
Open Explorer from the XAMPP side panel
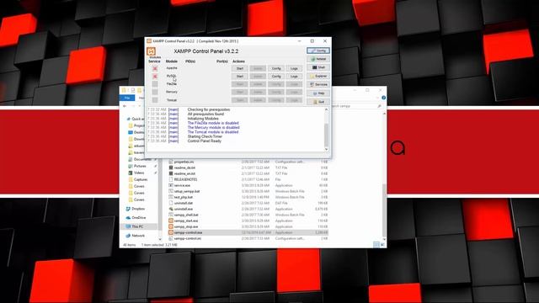coord(318,76)
